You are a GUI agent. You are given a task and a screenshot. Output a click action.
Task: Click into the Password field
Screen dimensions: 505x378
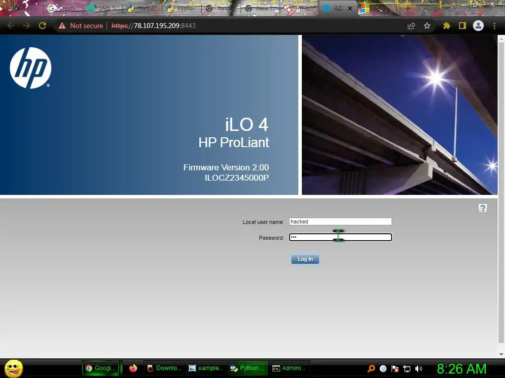(340, 237)
